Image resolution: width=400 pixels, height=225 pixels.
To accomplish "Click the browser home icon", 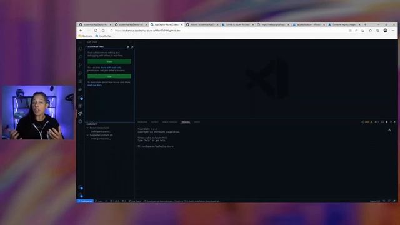I will point(103,31).
